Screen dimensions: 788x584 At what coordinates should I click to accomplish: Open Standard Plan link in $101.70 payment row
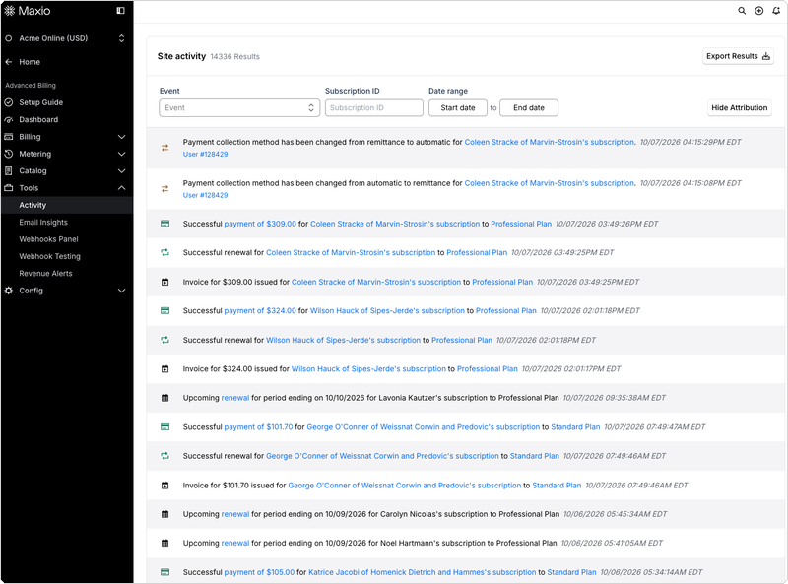(x=575, y=427)
